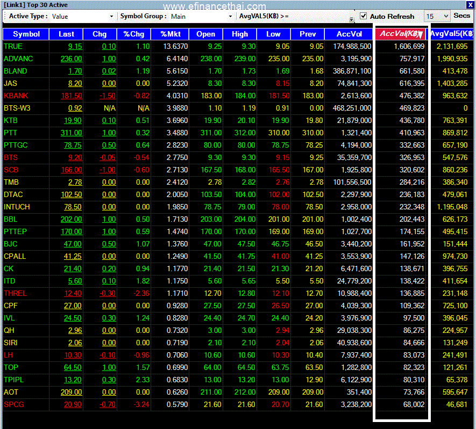Click BLAND AccVol value 386,871,100
This screenshot has width=476, height=429.
tap(352, 71)
